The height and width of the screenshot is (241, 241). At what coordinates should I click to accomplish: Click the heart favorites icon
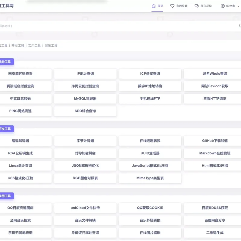[x=172, y=6]
